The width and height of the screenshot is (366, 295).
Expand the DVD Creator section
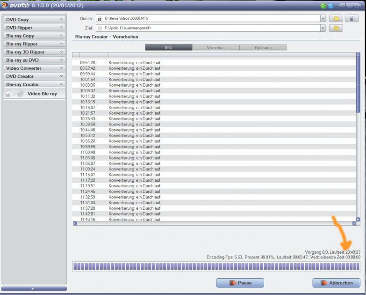point(34,76)
